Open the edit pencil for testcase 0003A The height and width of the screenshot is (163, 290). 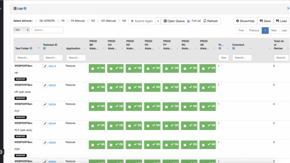45,105
